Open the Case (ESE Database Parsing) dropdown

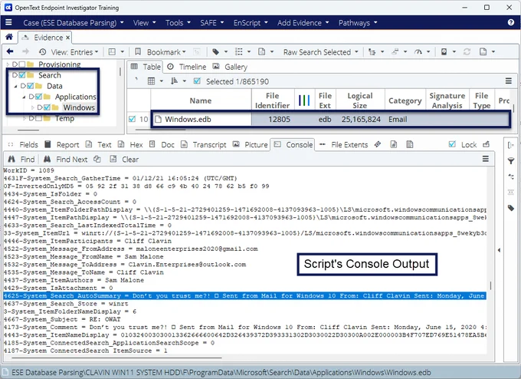coord(73,22)
